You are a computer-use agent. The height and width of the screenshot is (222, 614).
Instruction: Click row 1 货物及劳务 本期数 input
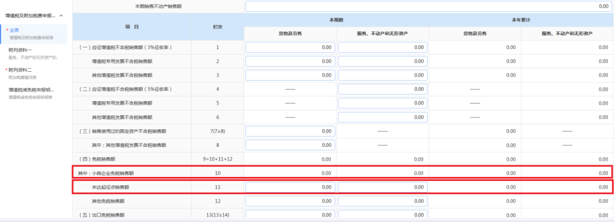[290, 47]
